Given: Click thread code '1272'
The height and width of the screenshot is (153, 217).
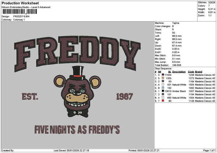Looking at the screenshot, I should point(191,78).
